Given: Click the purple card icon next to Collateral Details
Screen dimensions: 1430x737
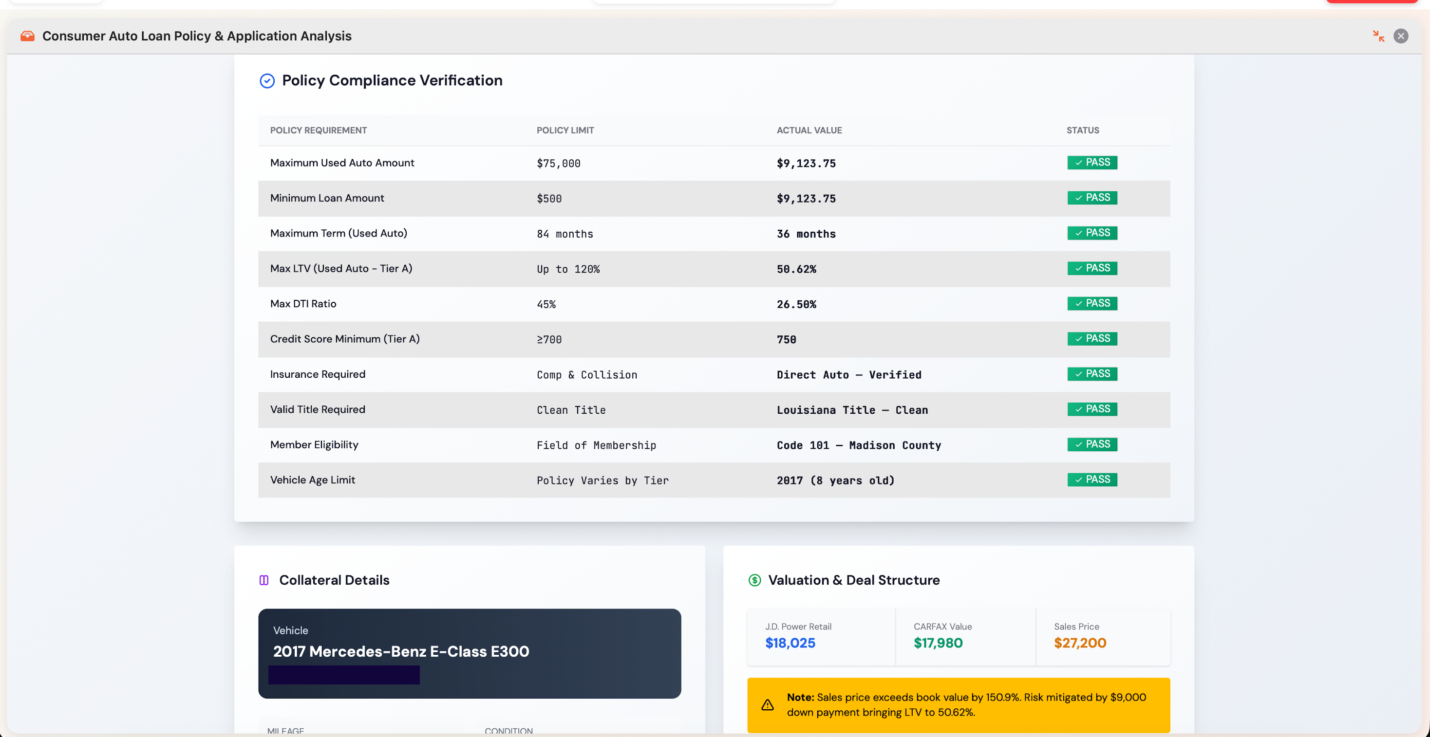Looking at the screenshot, I should point(264,580).
